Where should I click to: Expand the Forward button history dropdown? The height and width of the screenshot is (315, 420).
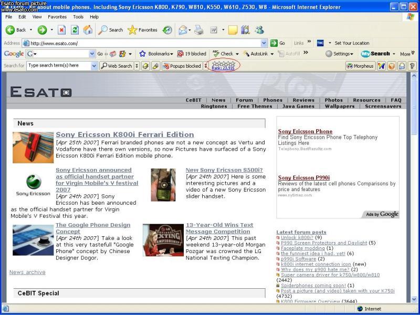click(51, 30)
